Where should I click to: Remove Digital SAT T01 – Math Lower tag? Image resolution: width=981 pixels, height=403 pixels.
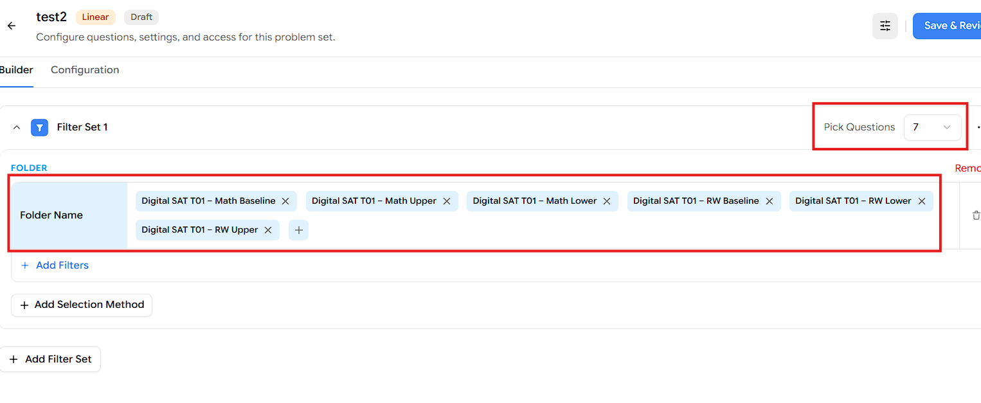click(x=607, y=201)
